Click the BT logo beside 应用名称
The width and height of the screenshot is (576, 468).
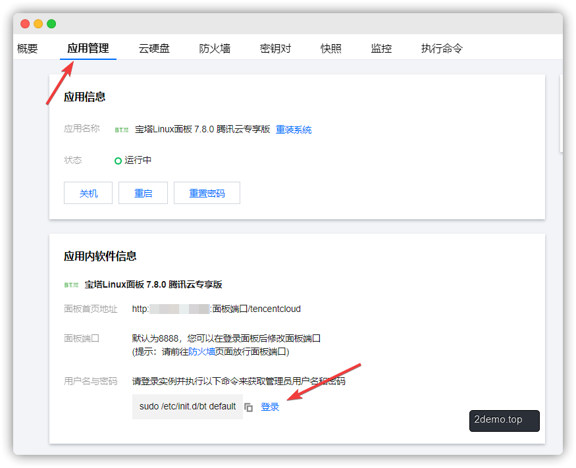[x=122, y=130]
